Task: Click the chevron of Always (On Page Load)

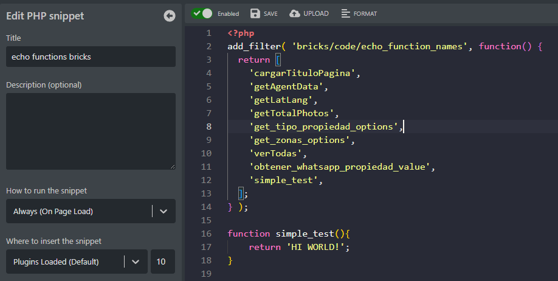Action: (x=164, y=211)
